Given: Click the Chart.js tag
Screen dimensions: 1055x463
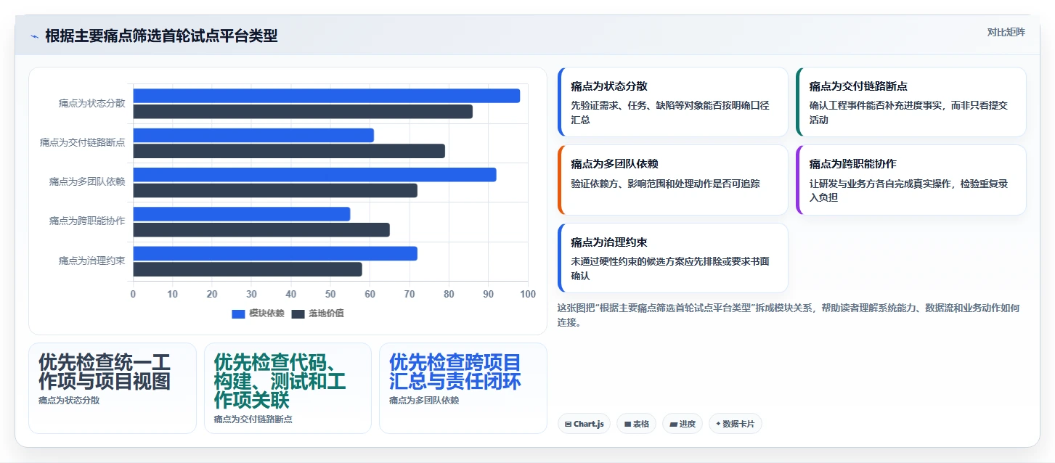Looking at the screenshot, I should tap(584, 424).
